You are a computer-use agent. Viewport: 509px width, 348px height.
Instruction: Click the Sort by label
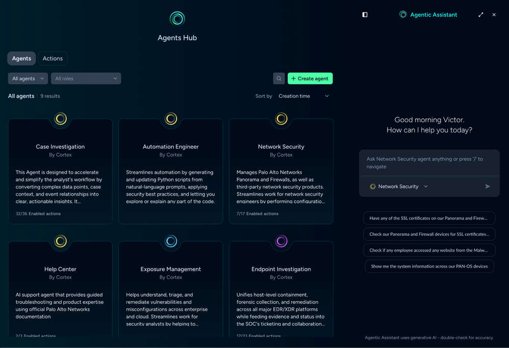[x=264, y=96]
